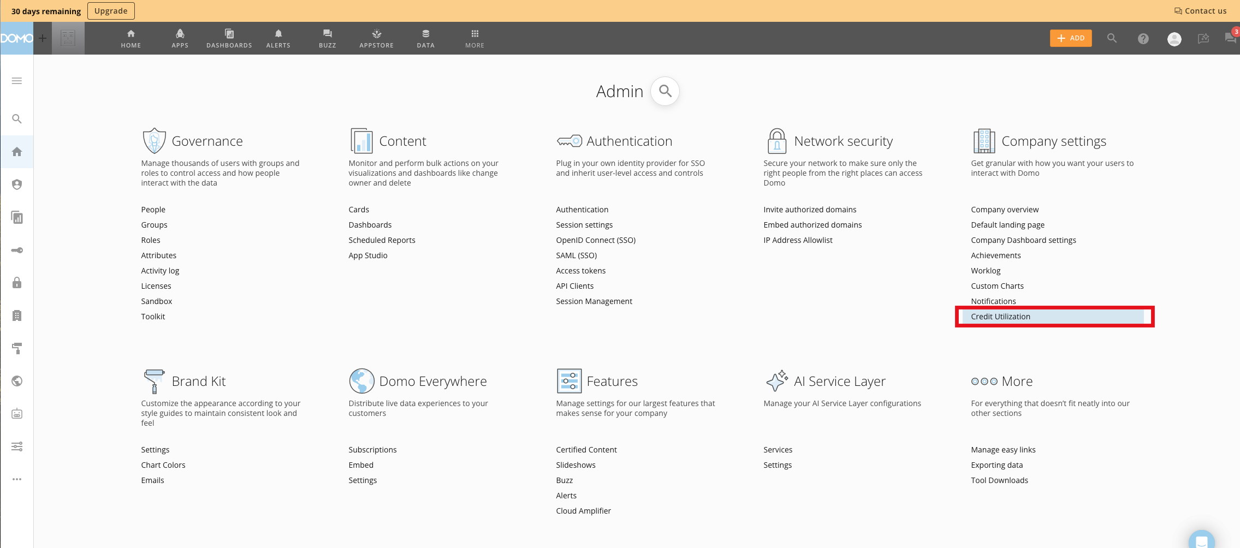The width and height of the screenshot is (1240, 548).
Task: Open the chat widget bubble
Action: [1202, 540]
